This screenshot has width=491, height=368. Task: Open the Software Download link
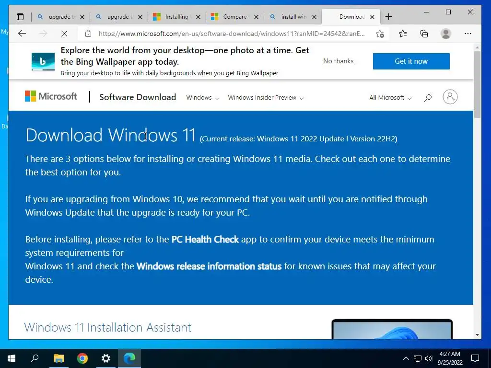pos(138,97)
